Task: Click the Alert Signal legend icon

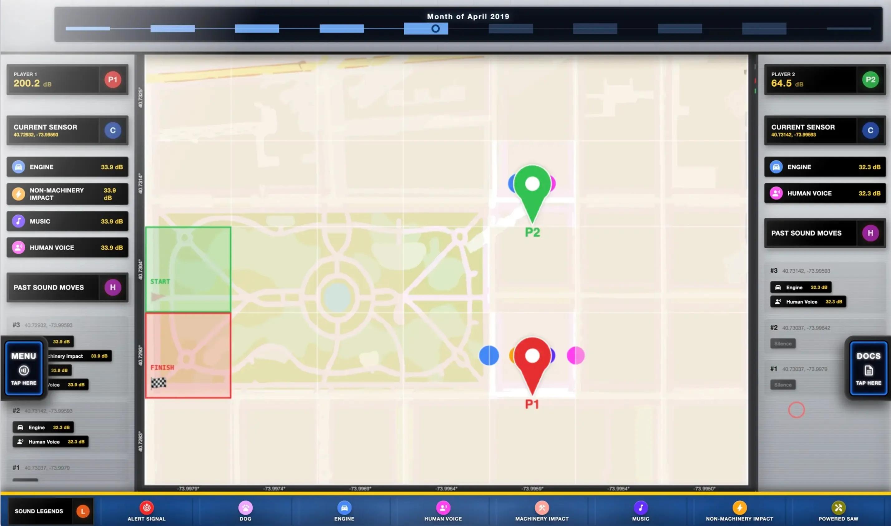Action: [x=147, y=508]
